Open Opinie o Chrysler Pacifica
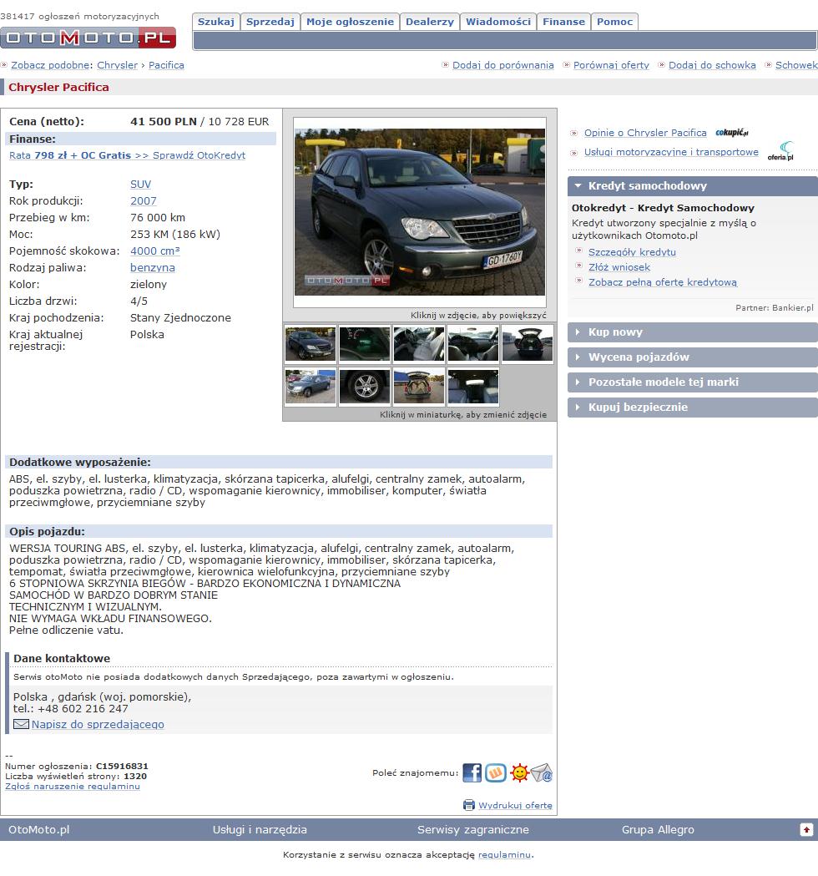818x876 pixels. coord(645,133)
